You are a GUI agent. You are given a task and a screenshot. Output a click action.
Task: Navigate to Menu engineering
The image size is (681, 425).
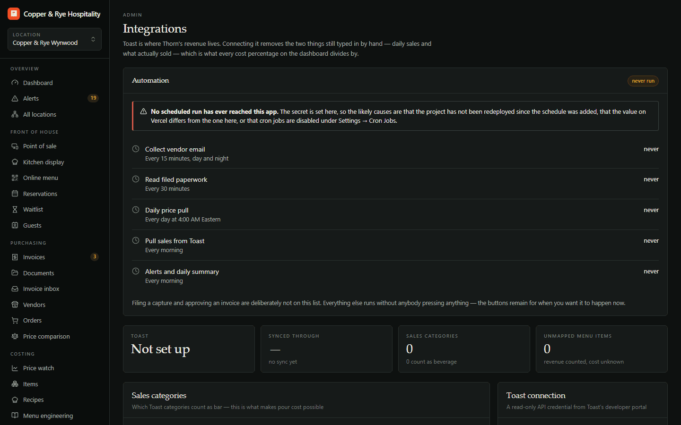[x=54, y=416]
